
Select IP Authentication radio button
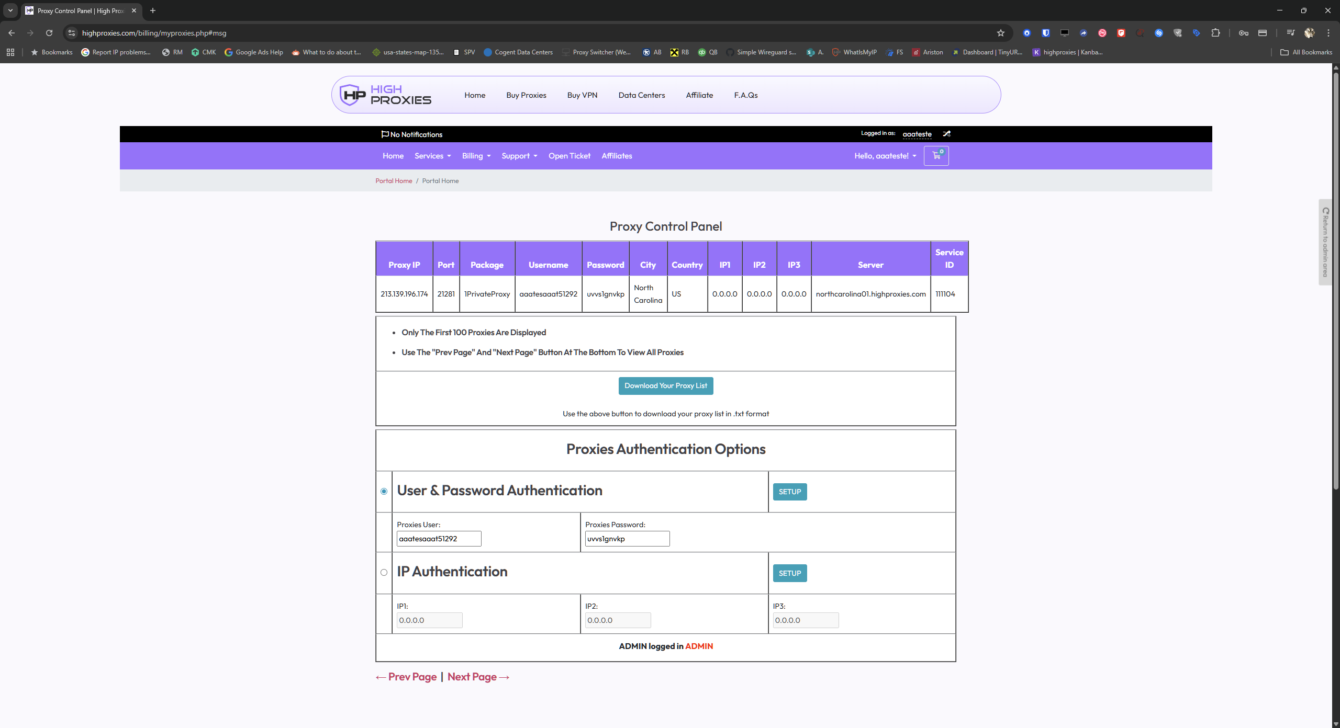pos(384,573)
